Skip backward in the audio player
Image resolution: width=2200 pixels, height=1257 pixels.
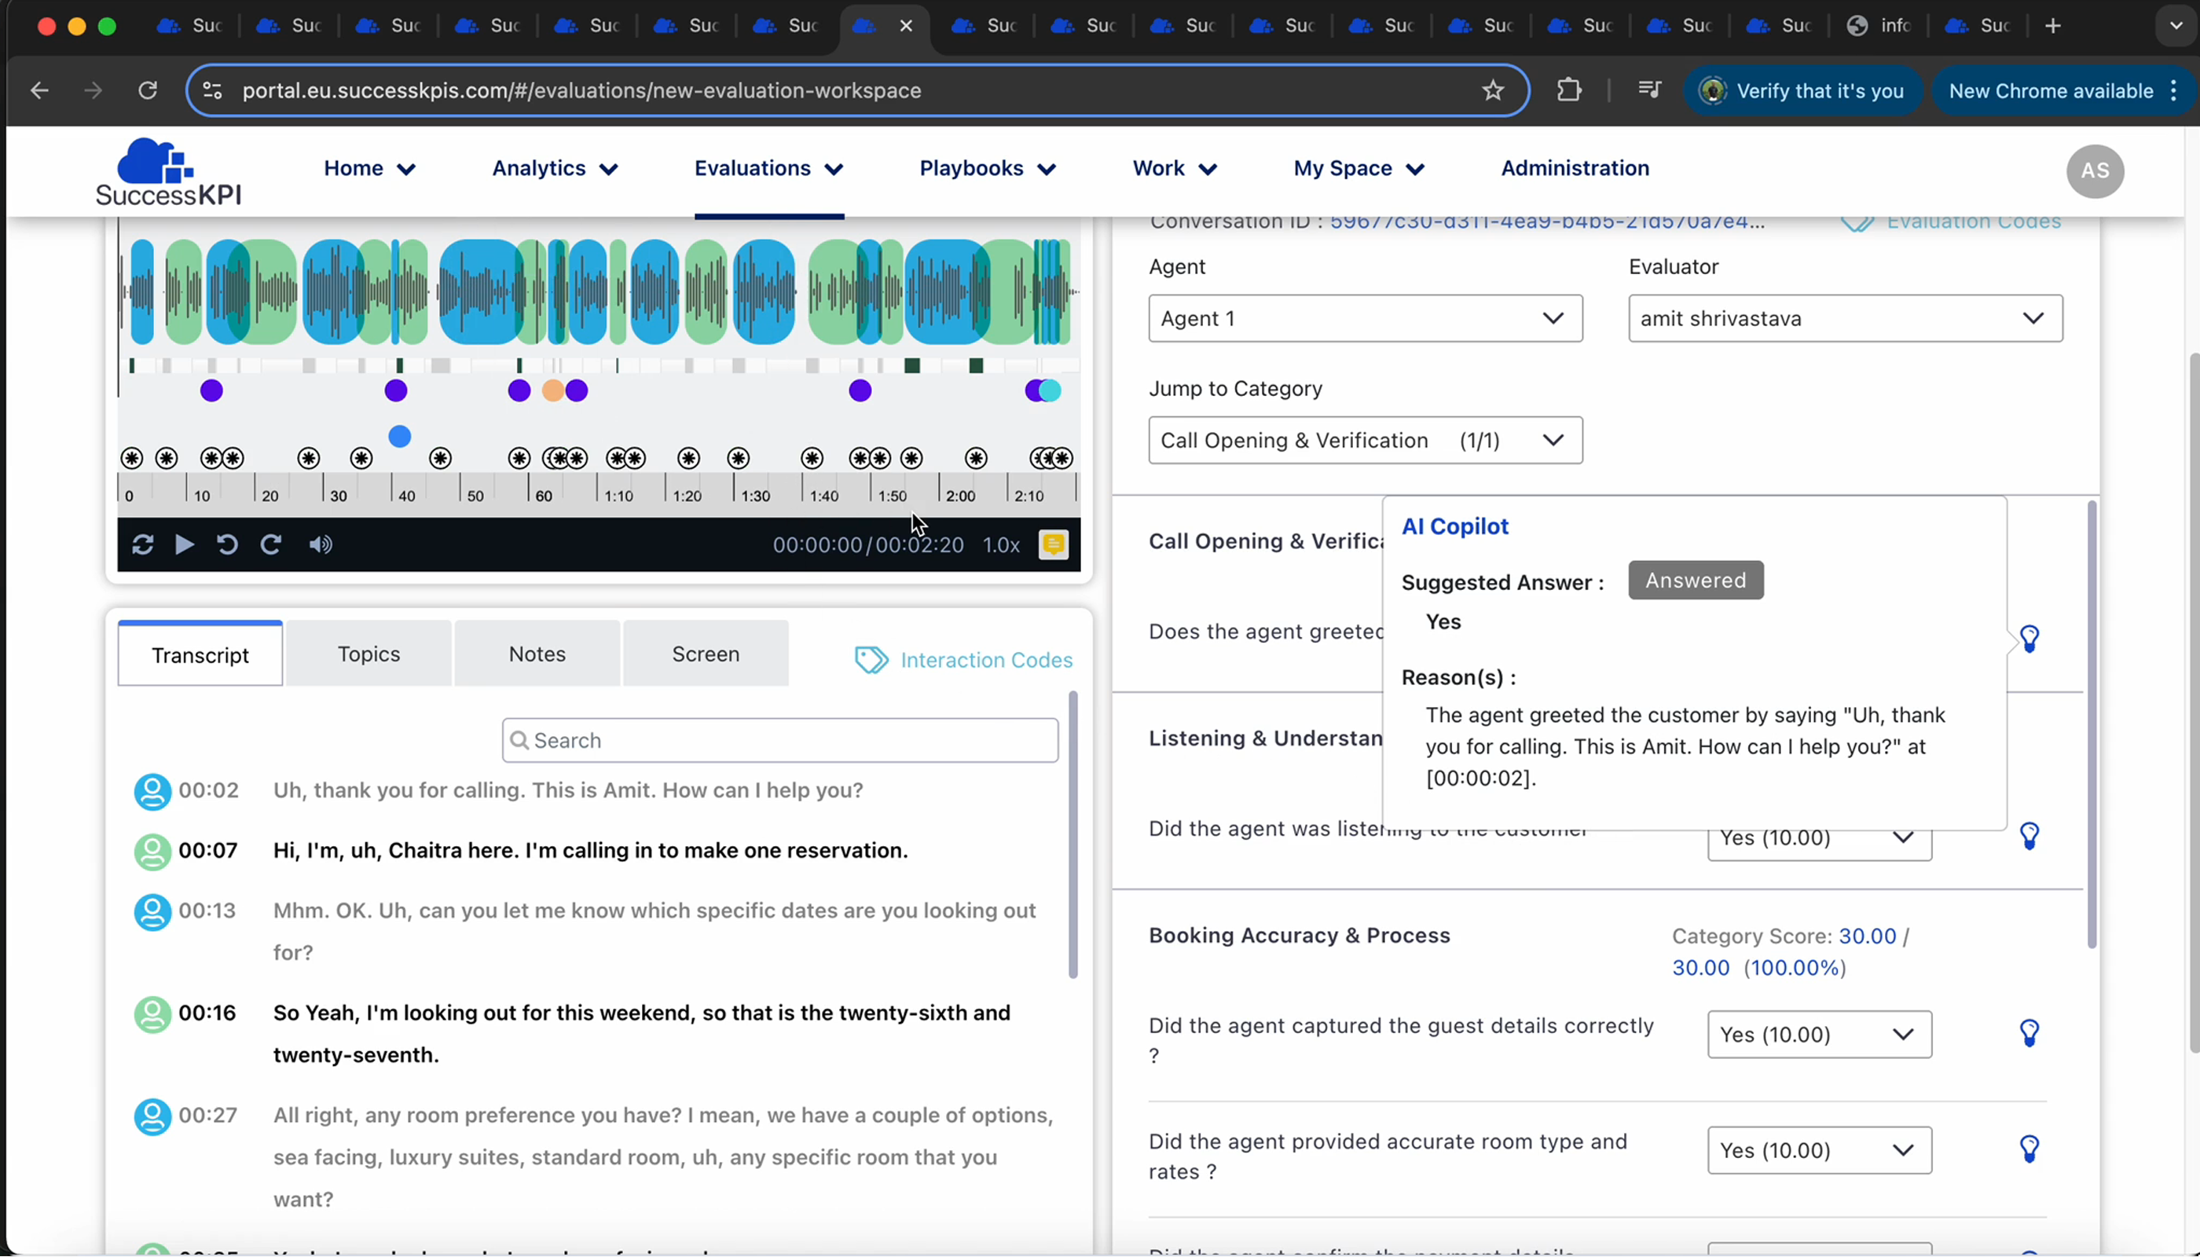point(227,544)
